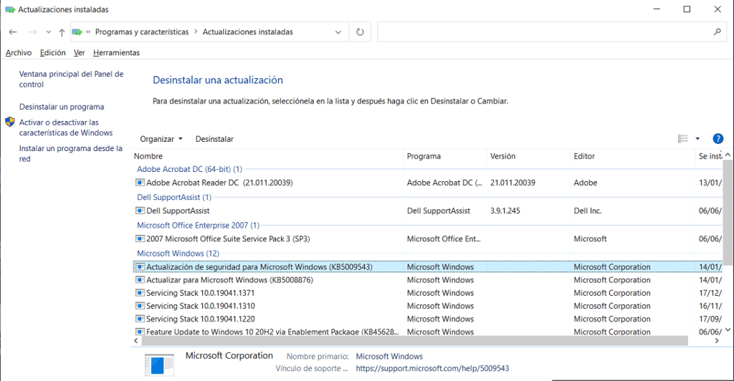This screenshot has height=381, width=734.
Task: Click the KB5009543 update row icon
Action: pos(140,266)
